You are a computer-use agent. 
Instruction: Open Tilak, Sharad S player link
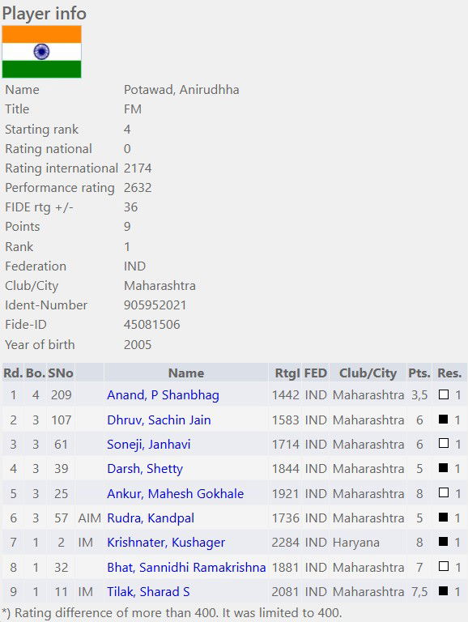coord(148,592)
